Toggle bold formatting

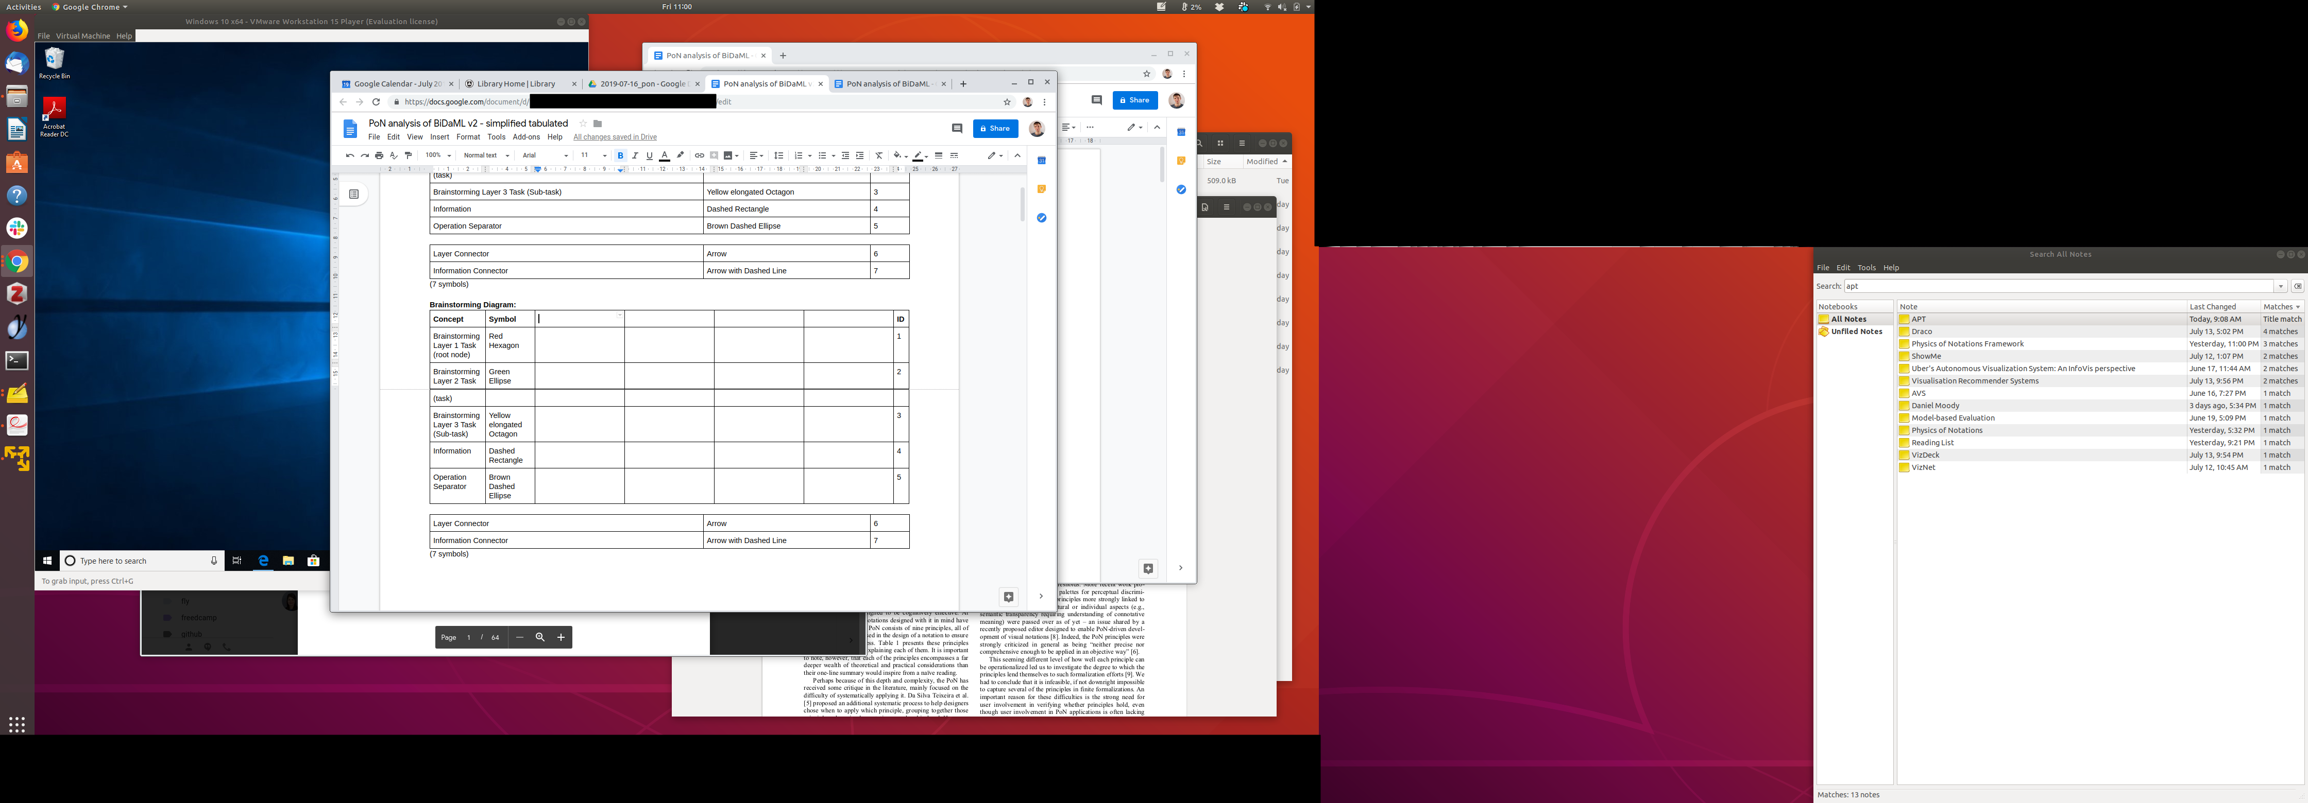point(620,156)
